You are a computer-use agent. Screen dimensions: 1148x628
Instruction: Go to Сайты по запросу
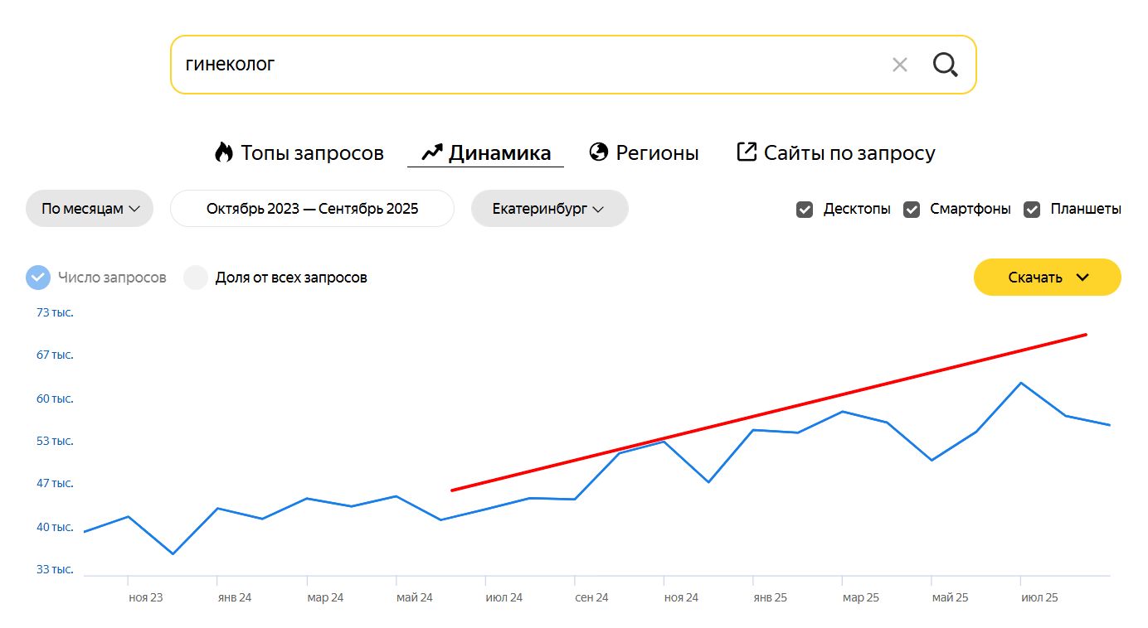click(x=849, y=153)
